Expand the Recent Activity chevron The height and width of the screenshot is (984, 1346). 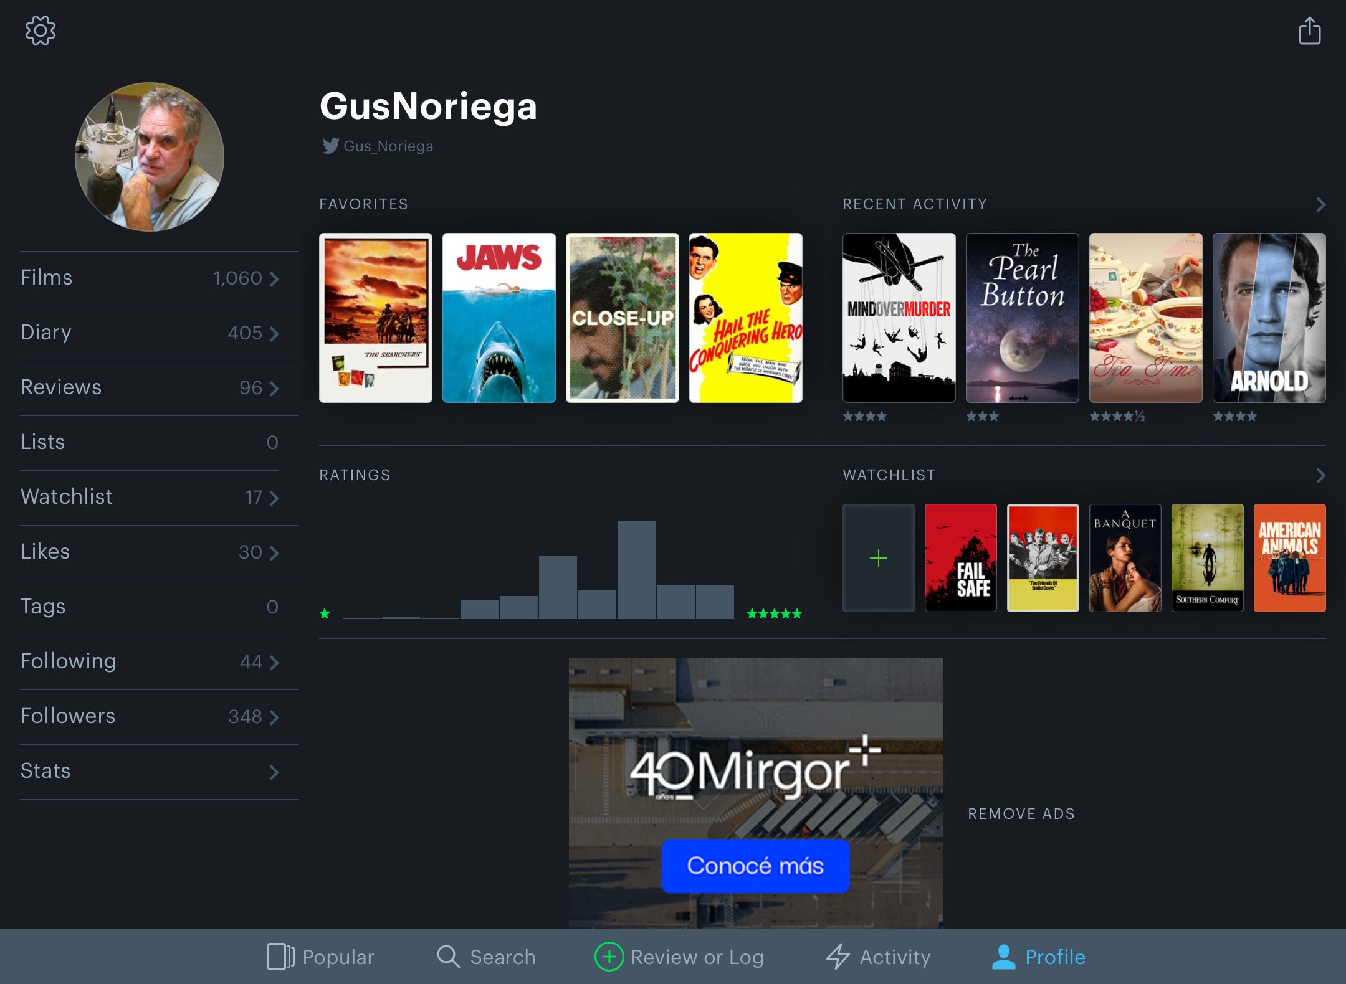pyautogui.click(x=1320, y=204)
